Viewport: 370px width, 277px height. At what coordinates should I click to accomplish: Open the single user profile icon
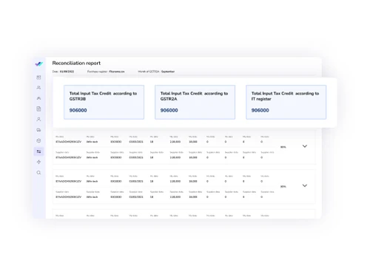pyautogui.click(x=38, y=119)
